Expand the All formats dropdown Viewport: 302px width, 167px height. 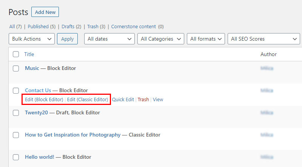tap(206, 39)
